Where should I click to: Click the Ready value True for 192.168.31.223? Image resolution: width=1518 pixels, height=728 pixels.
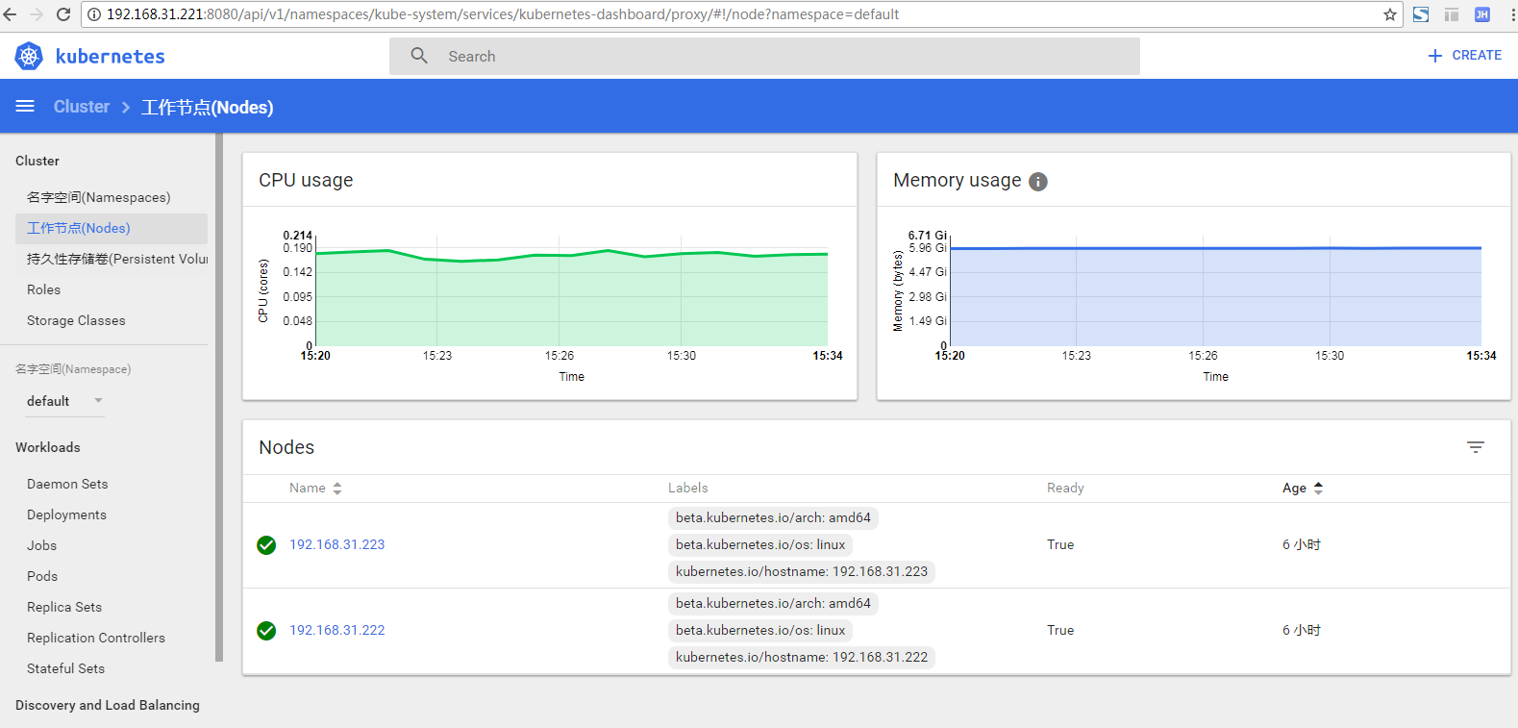(1060, 544)
